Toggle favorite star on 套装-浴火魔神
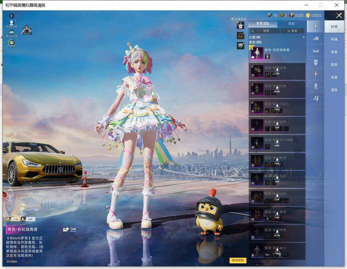The image size is (347, 269). (253, 219)
